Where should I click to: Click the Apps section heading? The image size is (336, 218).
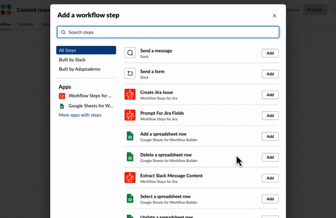point(65,87)
